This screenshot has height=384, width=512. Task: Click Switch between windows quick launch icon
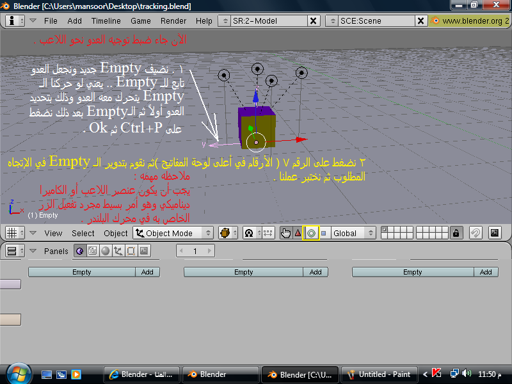click(61, 374)
